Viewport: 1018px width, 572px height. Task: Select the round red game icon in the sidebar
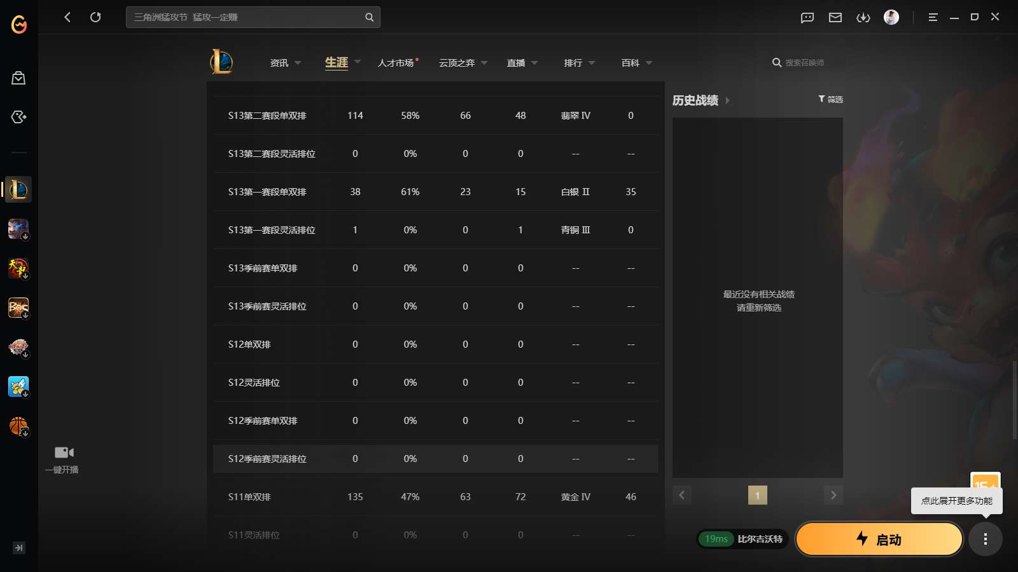(x=18, y=347)
